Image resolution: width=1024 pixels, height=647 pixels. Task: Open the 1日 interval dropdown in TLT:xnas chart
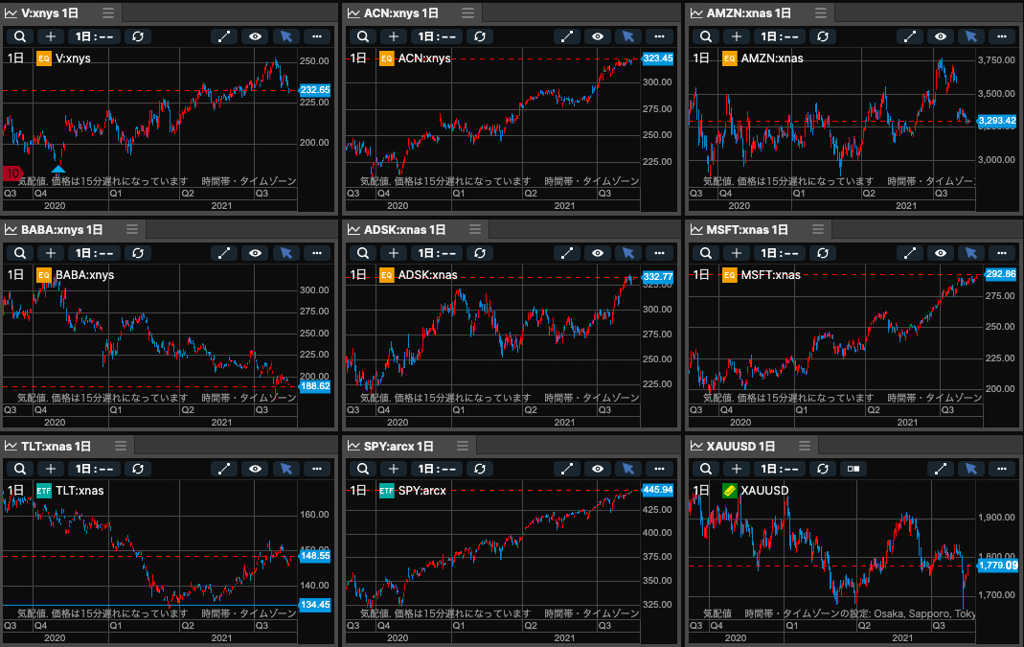pyautogui.click(x=94, y=469)
